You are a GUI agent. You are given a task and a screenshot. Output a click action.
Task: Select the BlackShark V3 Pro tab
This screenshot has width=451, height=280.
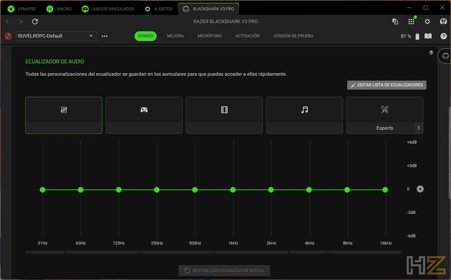click(208, 9)
